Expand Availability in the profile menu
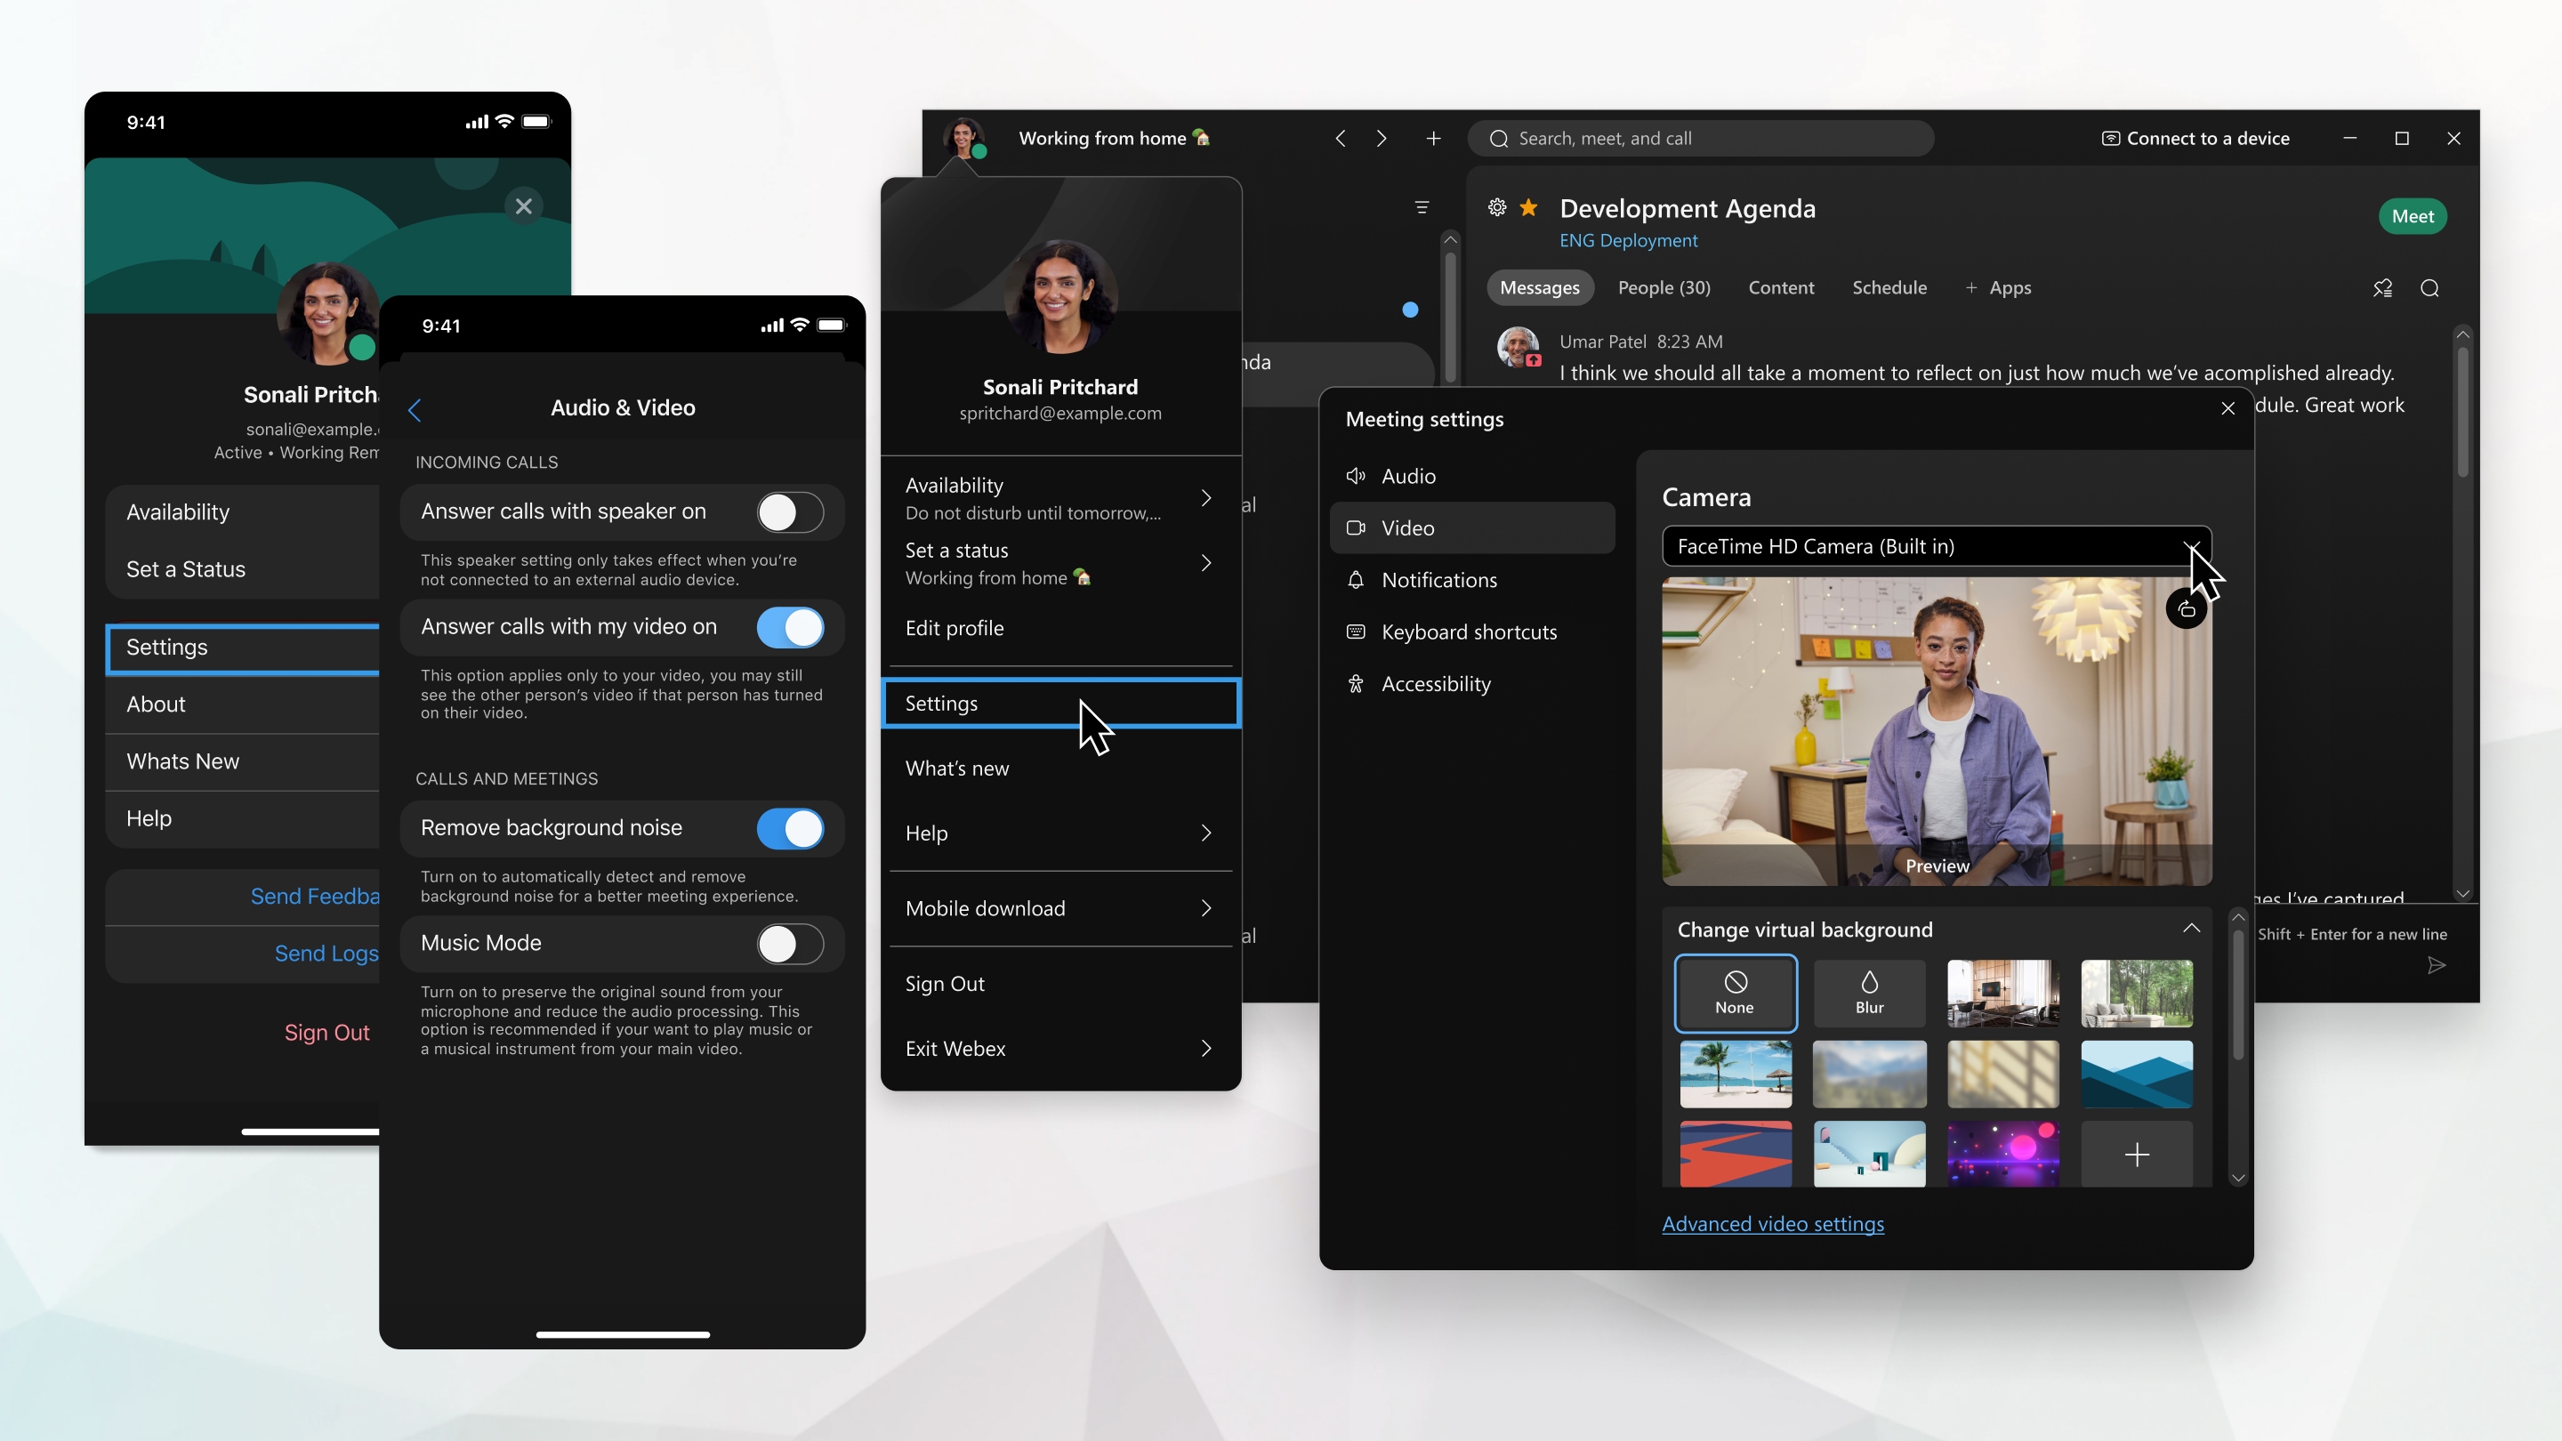This screenshot has width=2562, height=1441. click(1059, 498)
